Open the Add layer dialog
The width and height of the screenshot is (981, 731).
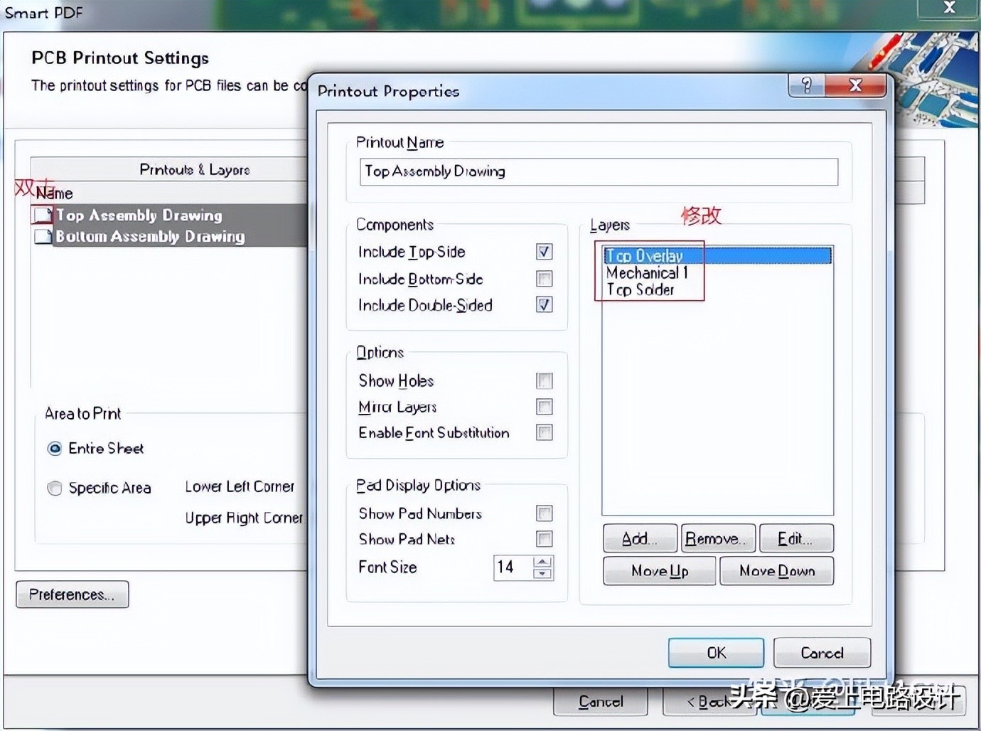tap(638, 538)
